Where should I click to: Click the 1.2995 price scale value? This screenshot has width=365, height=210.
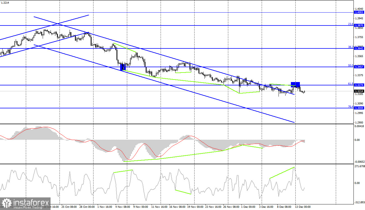[359, 113]
